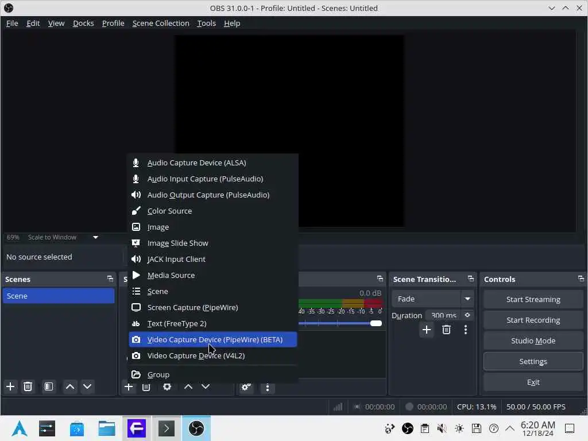Open clipboard icon in system tray
Screen dimensions: 588x441
click(x=425, y=428)
